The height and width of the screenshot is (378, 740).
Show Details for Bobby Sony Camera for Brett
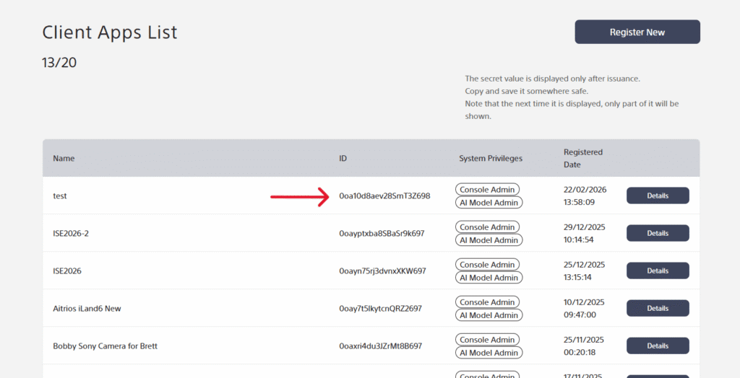tap(657, 346)
